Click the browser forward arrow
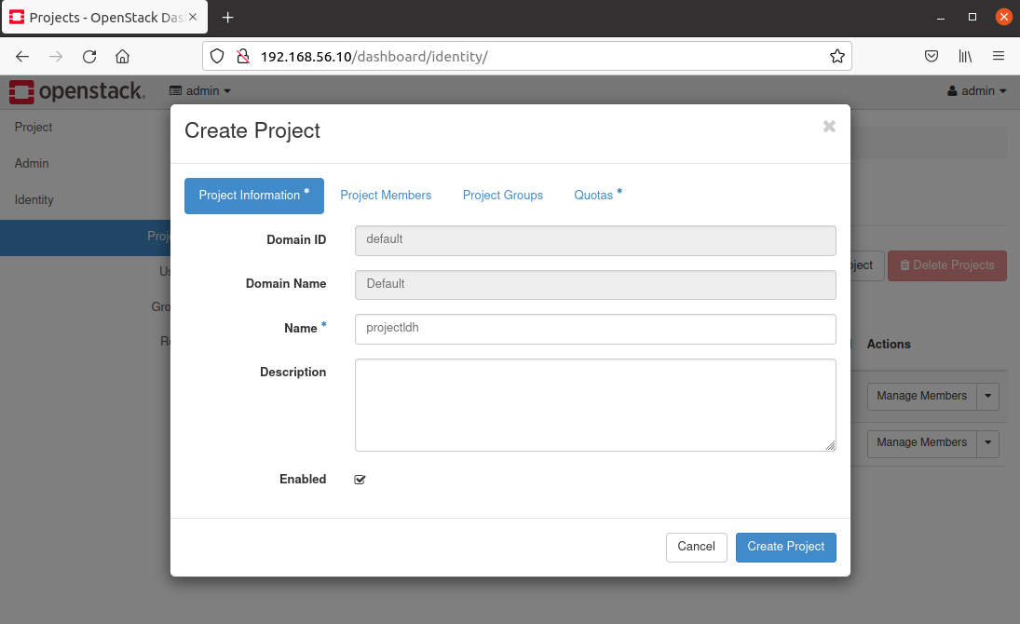Image resolution: width=1020 pixels, height=624 pixels. point(56,57)
